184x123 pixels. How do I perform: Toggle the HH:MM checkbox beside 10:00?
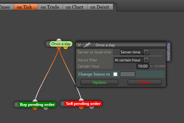click(x=151, y=66)
